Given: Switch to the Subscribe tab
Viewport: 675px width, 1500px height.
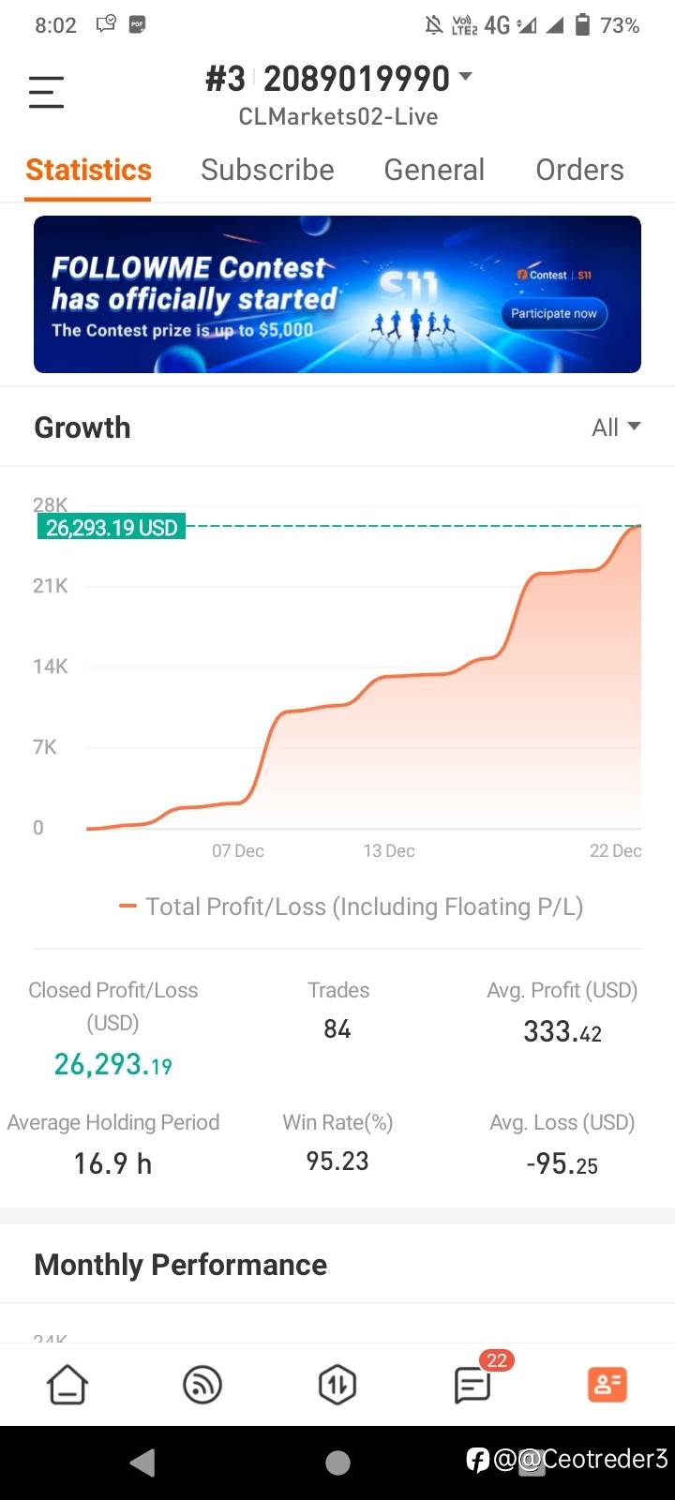Looking at the screenshot, I should [267, 170].
